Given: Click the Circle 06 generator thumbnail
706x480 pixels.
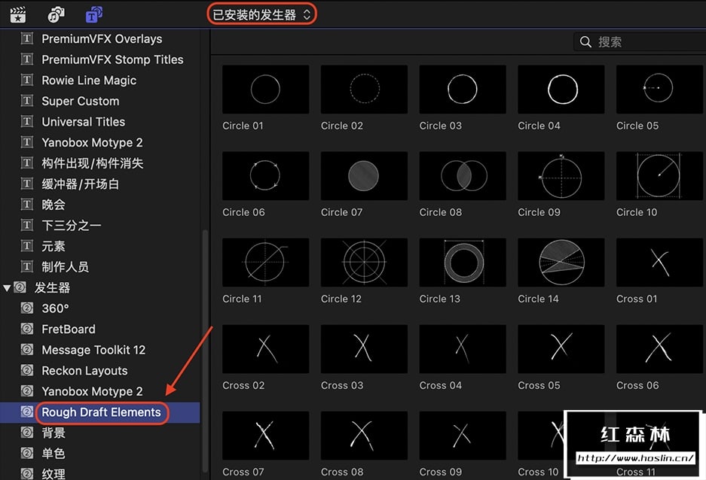Looking at the screenshot, I should (x=265, y=176).
